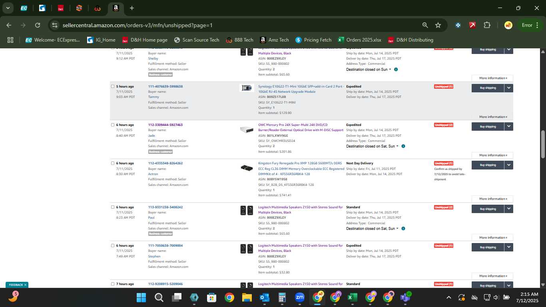This screenshot has height=307, width=546.
Task: Click info icon in Paul's order row
Action: pyautogui.click(x=403, y=229)
